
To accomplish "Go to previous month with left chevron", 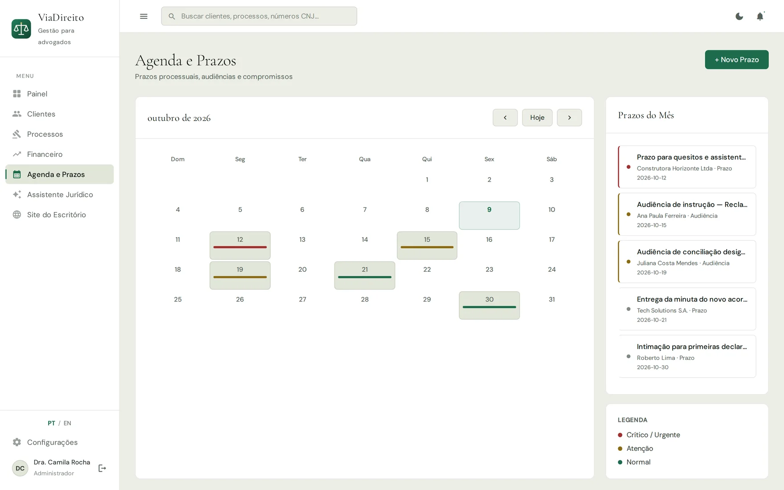I will 505,118.
